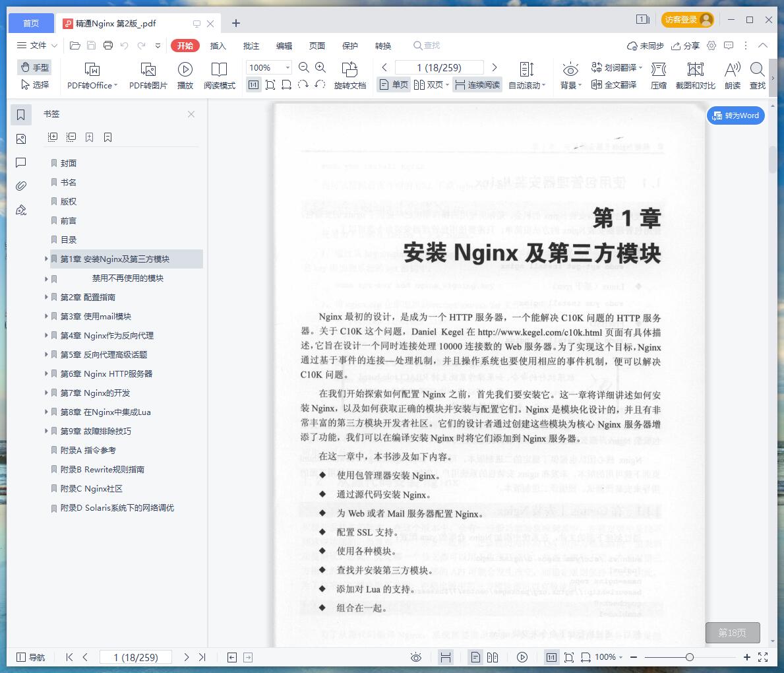The image size is (784, 673).
Task: Click the undo arrow icon
Action: (125, 46)
